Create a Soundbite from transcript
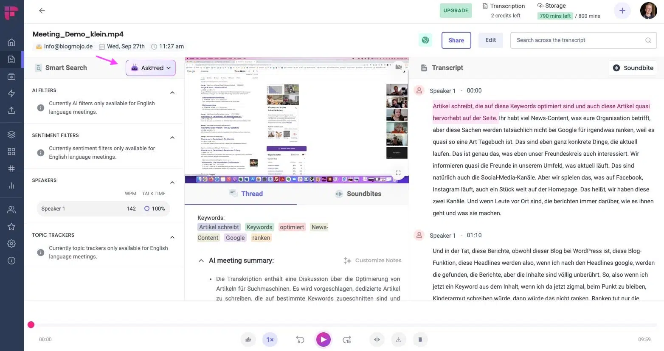Image resolution: width=664 pixels, height=351 pixels. 633,68
